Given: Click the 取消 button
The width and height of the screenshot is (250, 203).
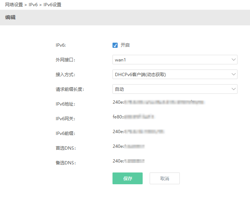Looking at the screenshot, I should 164,178.
